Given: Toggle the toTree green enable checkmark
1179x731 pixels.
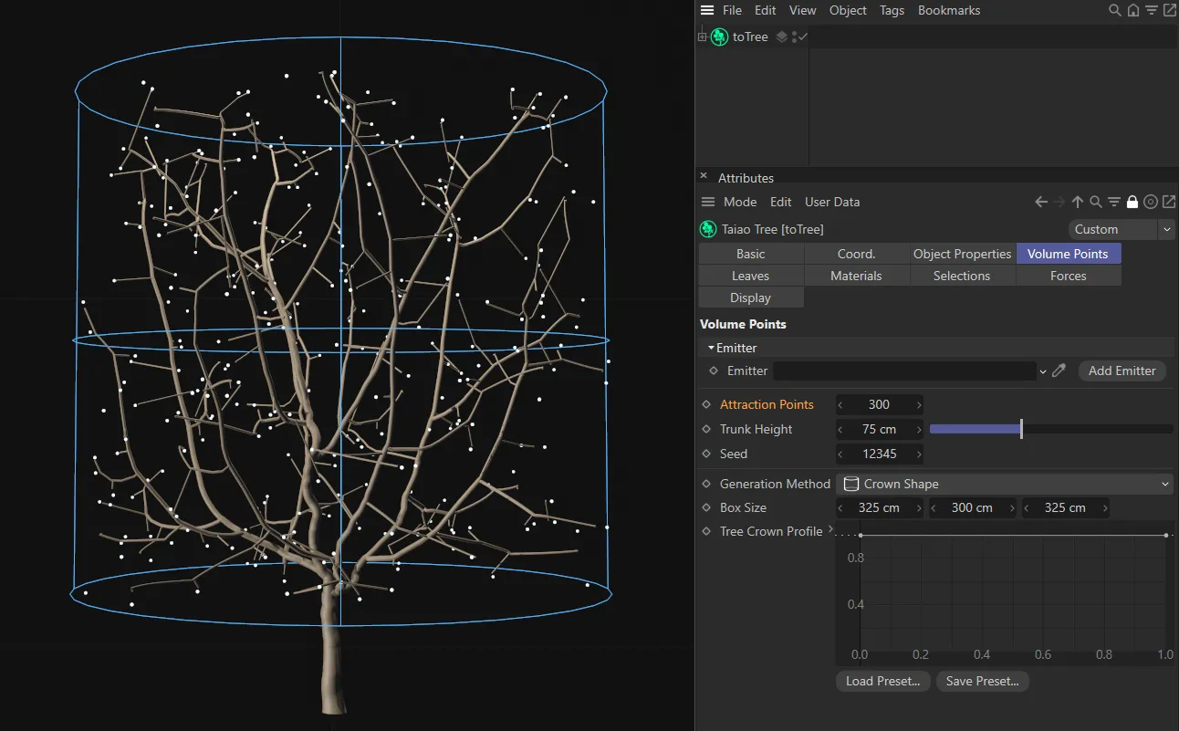Looking at the screenshot, I should coord(803,37).
